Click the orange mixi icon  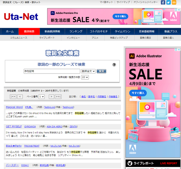[174, 2]
